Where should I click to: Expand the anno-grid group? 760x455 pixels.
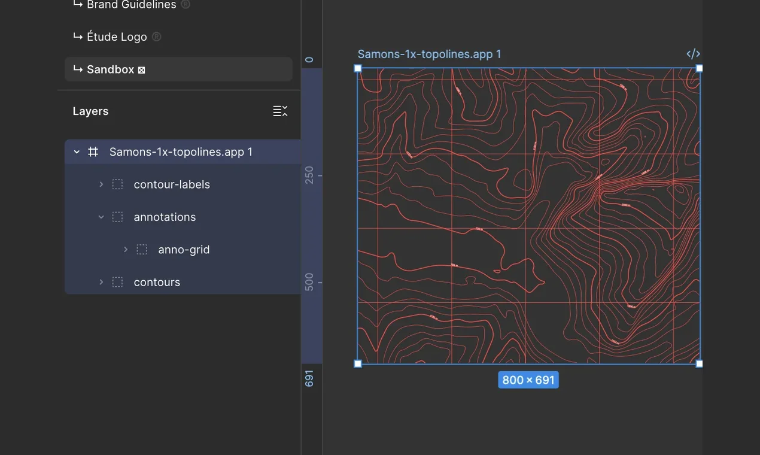pyautogui.click(x=126, y=249)
